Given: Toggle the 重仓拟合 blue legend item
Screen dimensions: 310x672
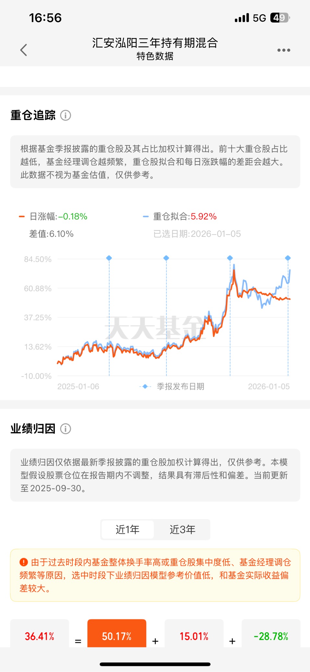Looking at the screenshot, I should pyautogui.click(x=180, y=216).
